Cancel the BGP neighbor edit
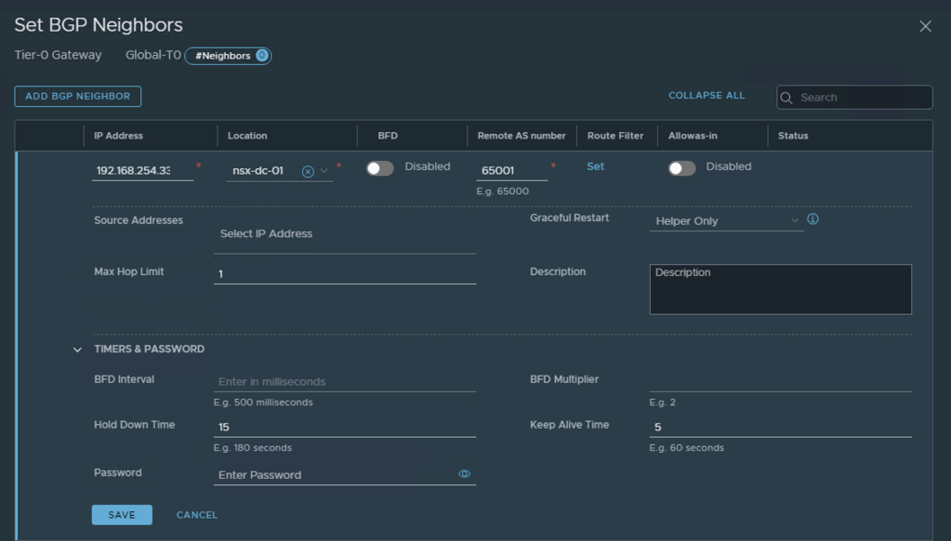This screenshot has height=541, width=951. pyautogui.click(x=197, y=515)
